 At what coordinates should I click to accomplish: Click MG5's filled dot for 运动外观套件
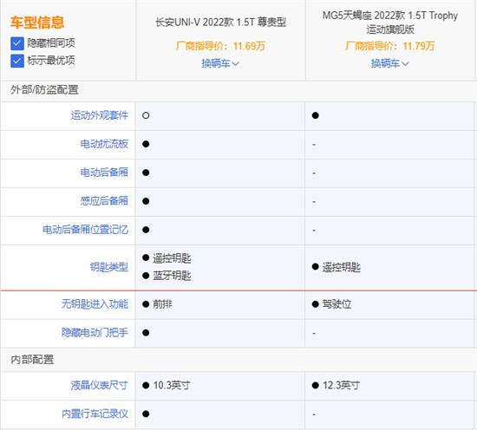click(316, 115)
